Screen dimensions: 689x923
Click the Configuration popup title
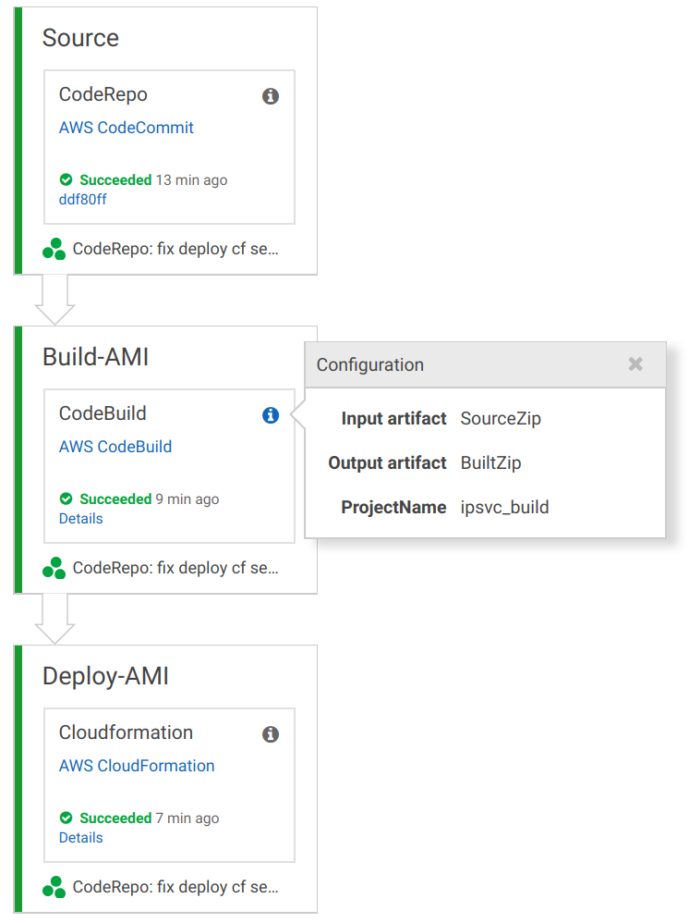pos(369,365)
